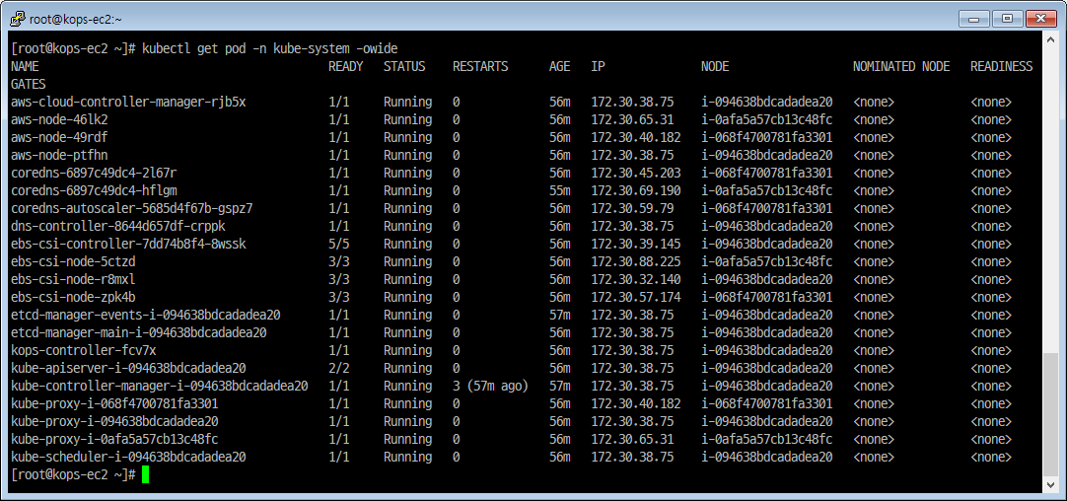Click pod name kube-proxy-i-094638bdcadadea20

pos(115,421)
